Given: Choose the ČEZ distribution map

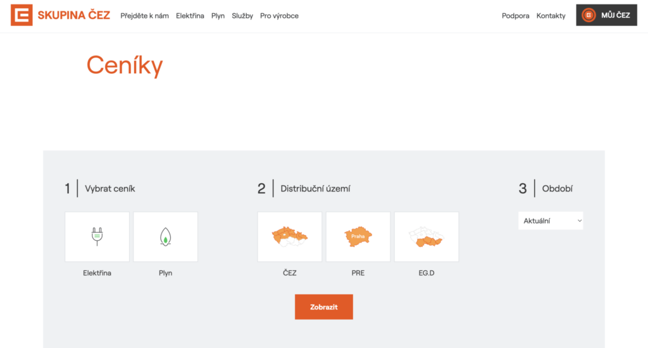Looking at the screenshot, I should [289, 236].
